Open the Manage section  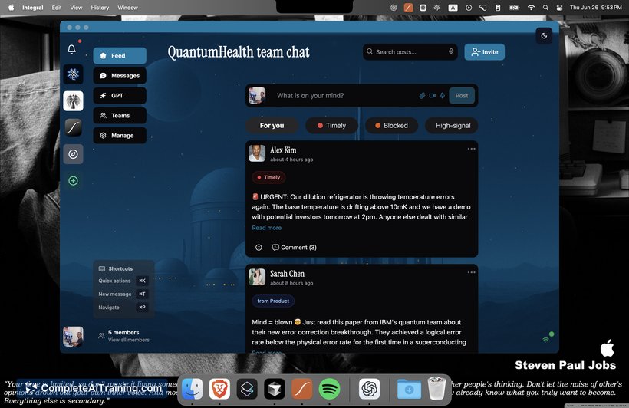120,136
